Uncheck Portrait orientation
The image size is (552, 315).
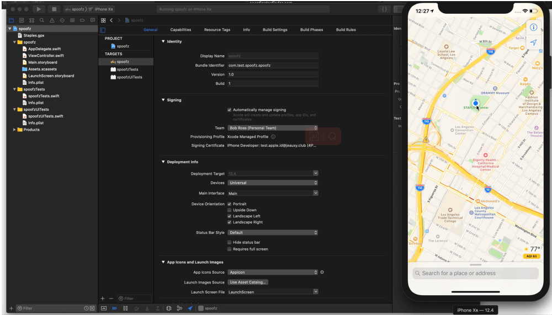point(229,204)
